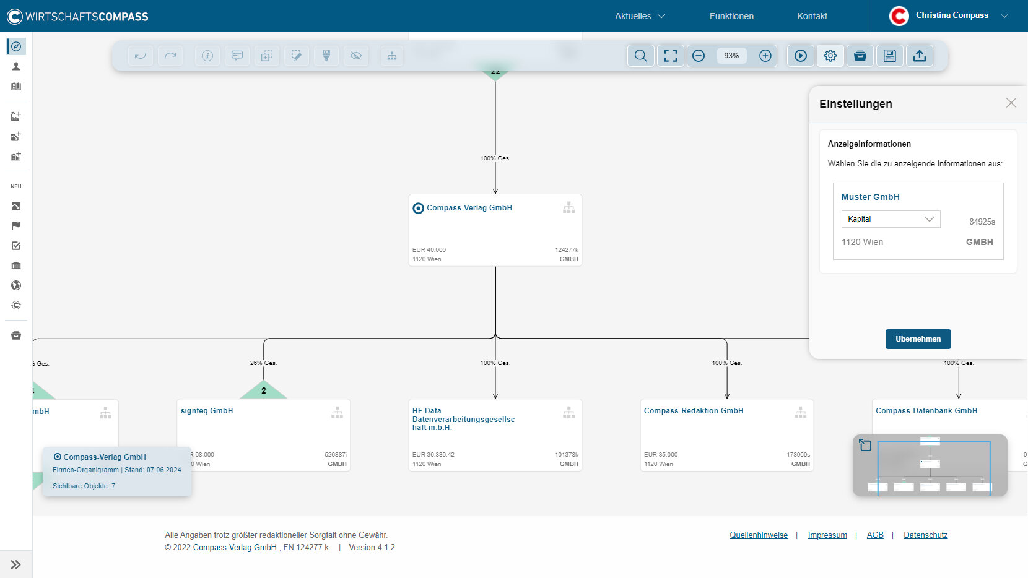Click the Compass-Redaktion GmbH node title
The width and height of the screenshot is (1028, 578).
(694, 411)
